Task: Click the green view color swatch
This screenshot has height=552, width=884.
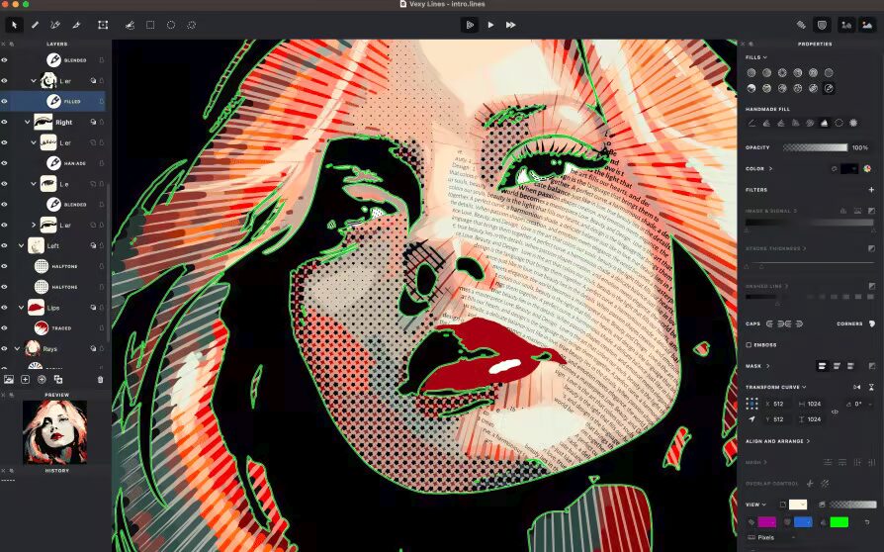Action: click(x=839, y=522)
